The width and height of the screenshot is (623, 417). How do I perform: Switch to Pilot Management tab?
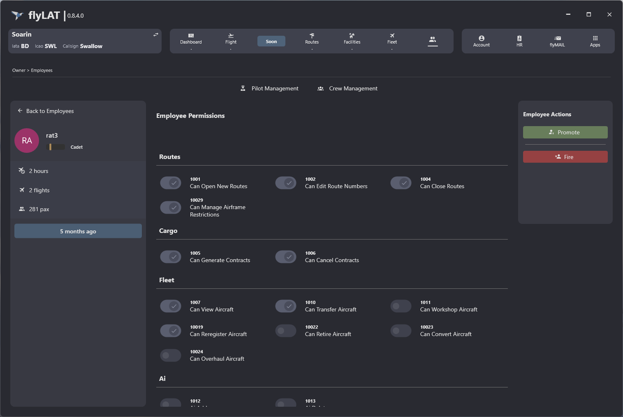270,88
